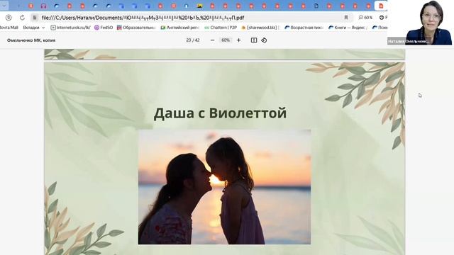Switch to the headphones icon tab

click(43, 6)
